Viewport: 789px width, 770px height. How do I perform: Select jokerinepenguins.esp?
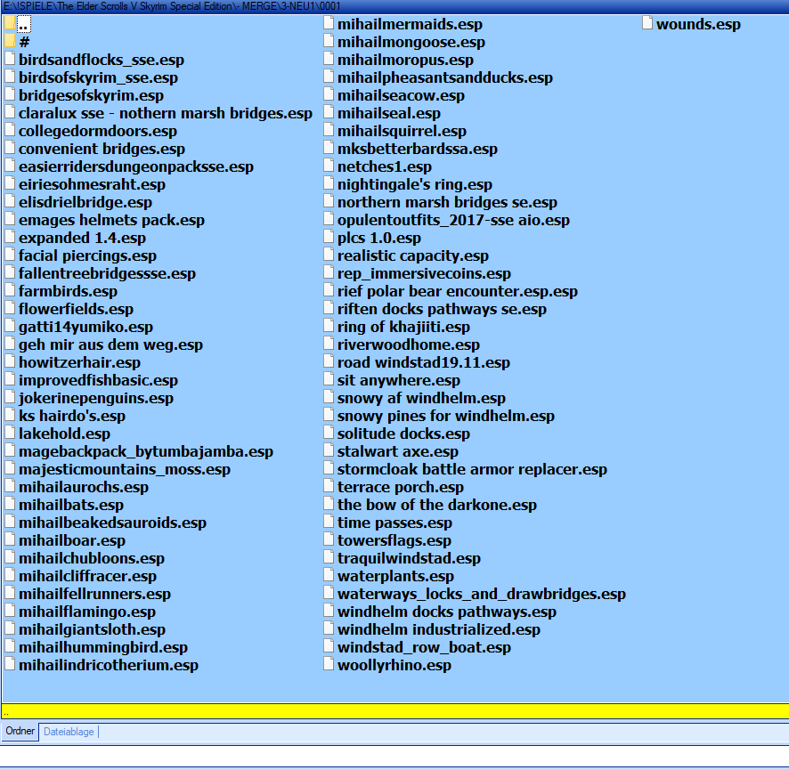[x=96, y=398]
